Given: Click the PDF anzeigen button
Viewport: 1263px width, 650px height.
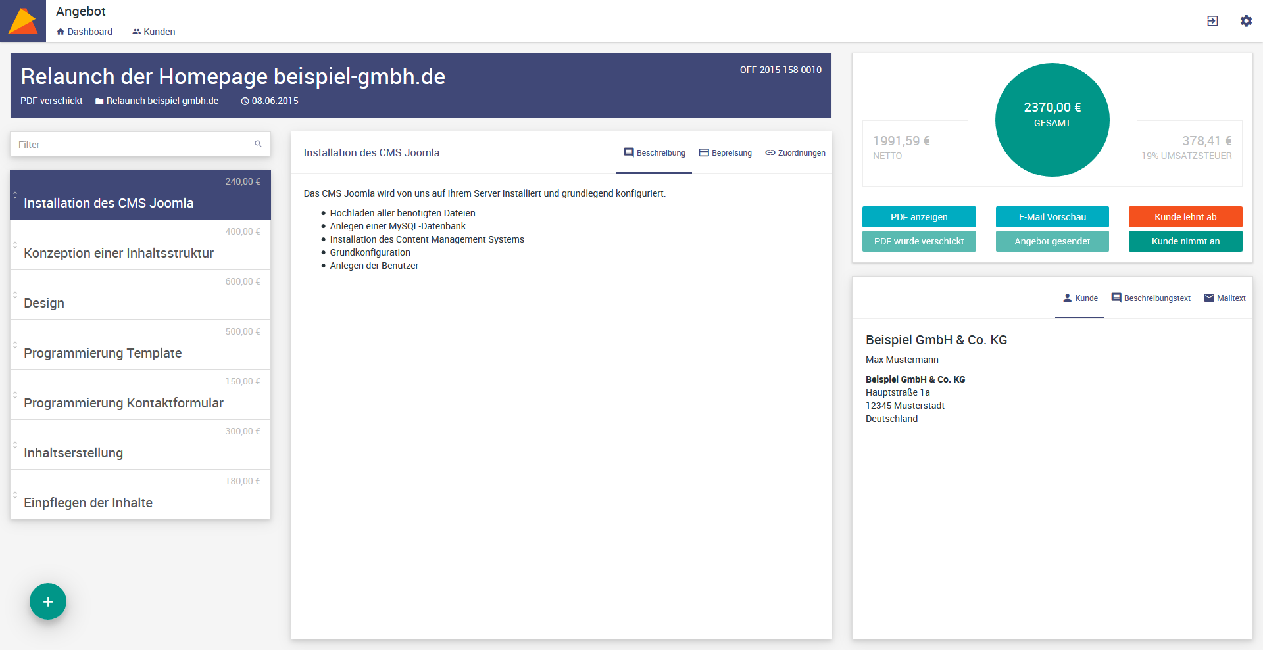Looking at the screenshot, I should pos(919,217).
